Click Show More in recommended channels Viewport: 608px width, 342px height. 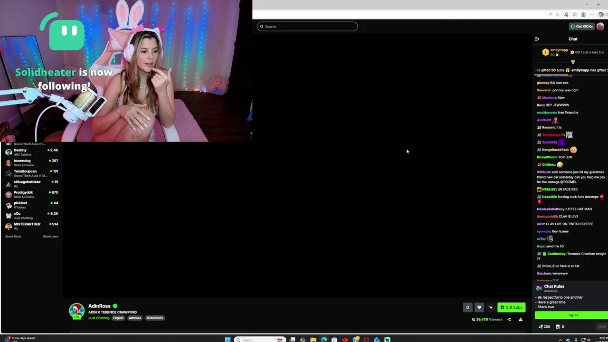pyautogui.click(x=13, y=237)
